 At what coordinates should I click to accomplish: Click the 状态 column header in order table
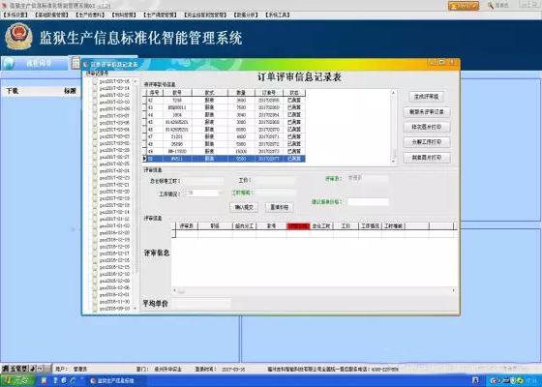294,93
